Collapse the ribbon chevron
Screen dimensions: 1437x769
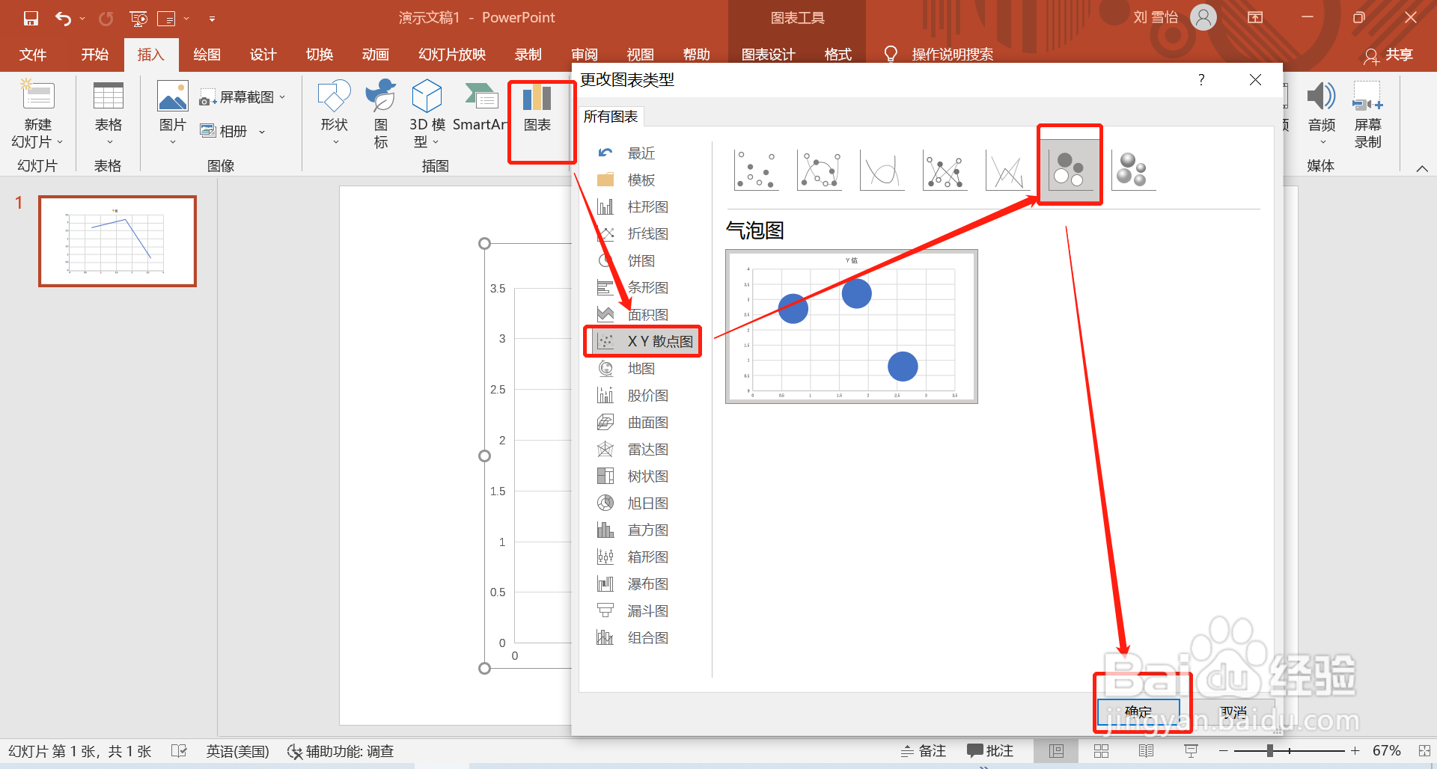(x=1422, y=168)
